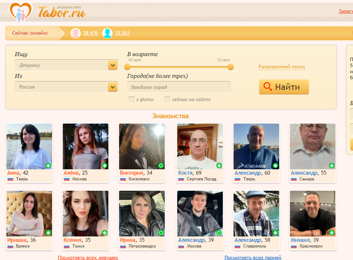This screenshot has width=353, height=260.
Task: Click the Знакомства section heading
Action: 170,116
